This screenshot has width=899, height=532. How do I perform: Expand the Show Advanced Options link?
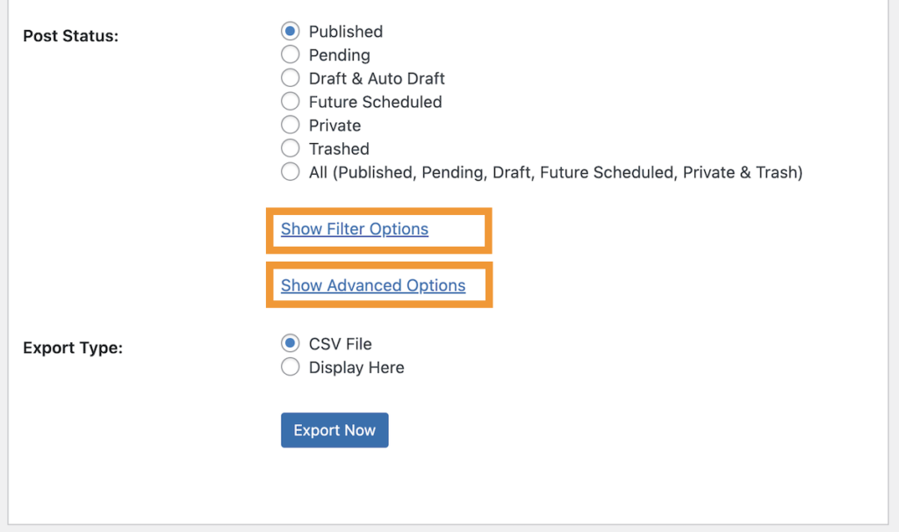(x=373, y=285)
